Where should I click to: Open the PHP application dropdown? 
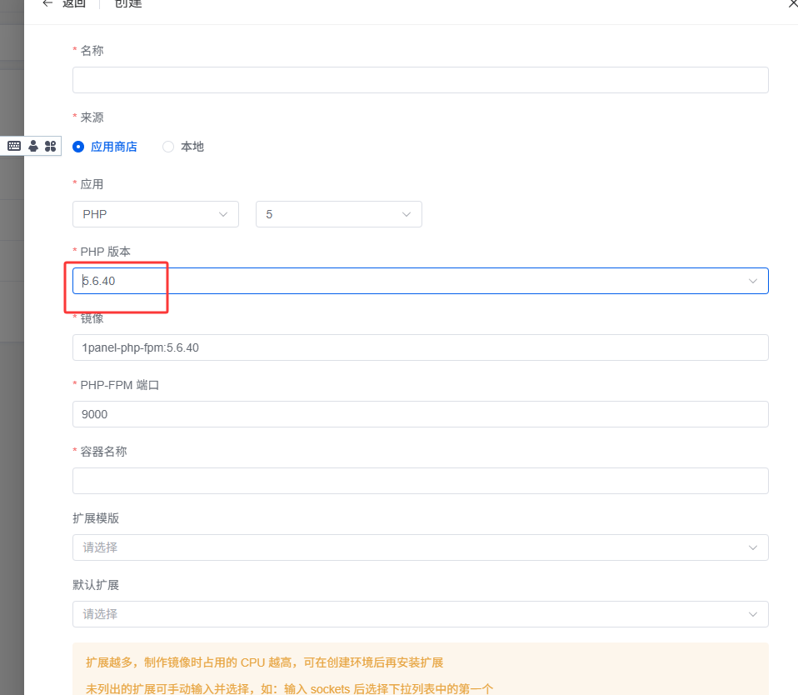(x=156, y=214)
